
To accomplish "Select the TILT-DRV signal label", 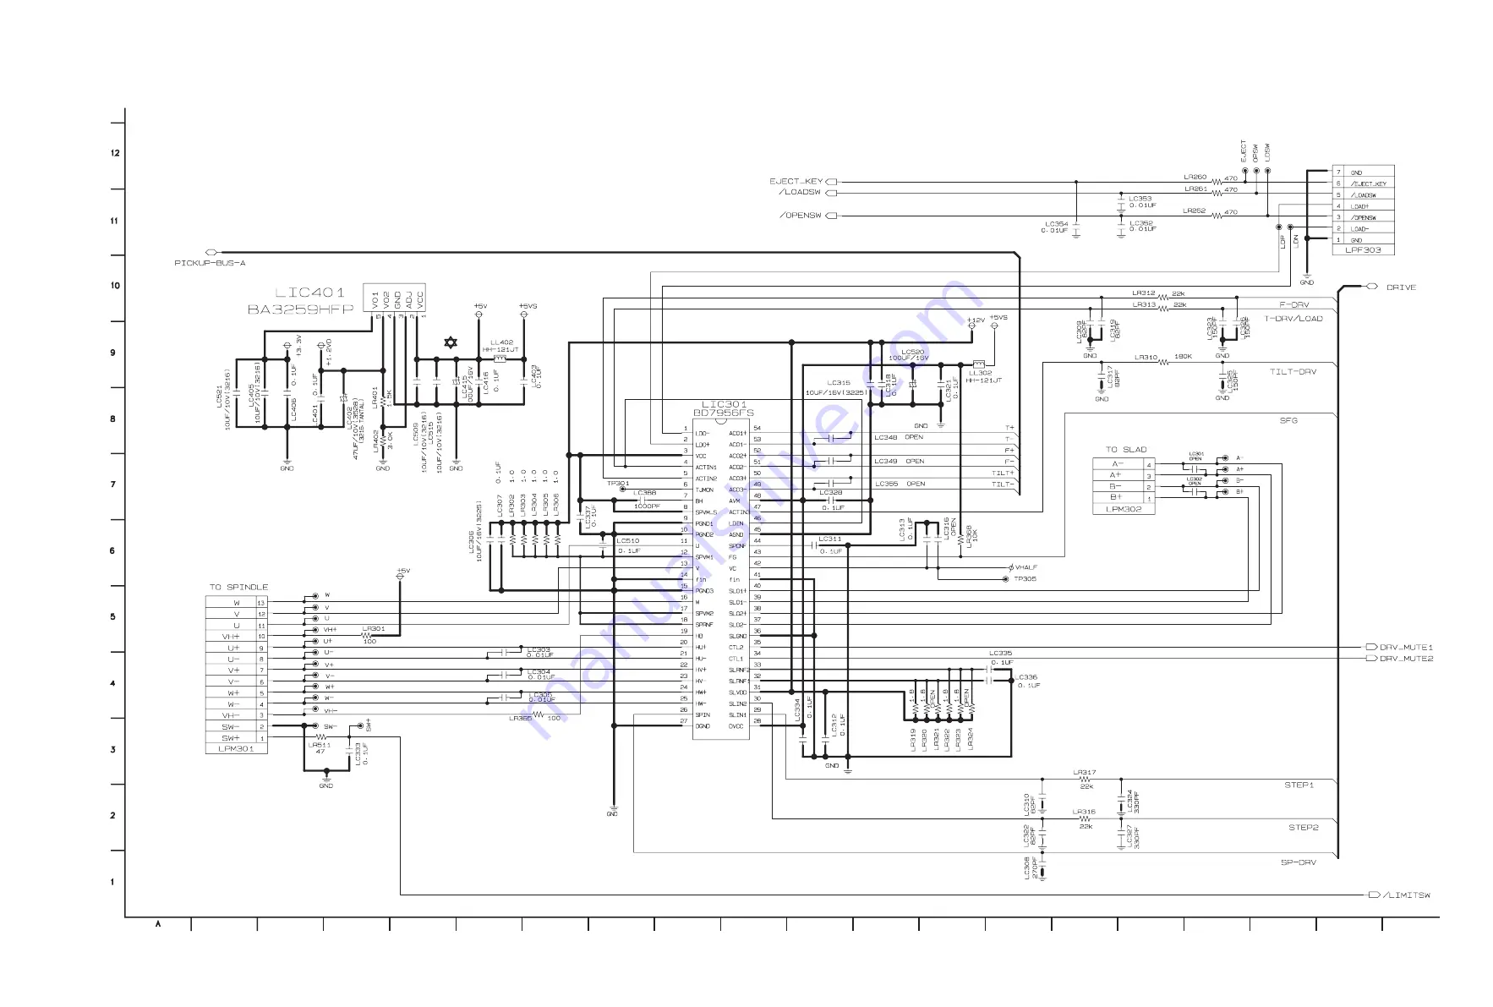I will pos(1293,372).
